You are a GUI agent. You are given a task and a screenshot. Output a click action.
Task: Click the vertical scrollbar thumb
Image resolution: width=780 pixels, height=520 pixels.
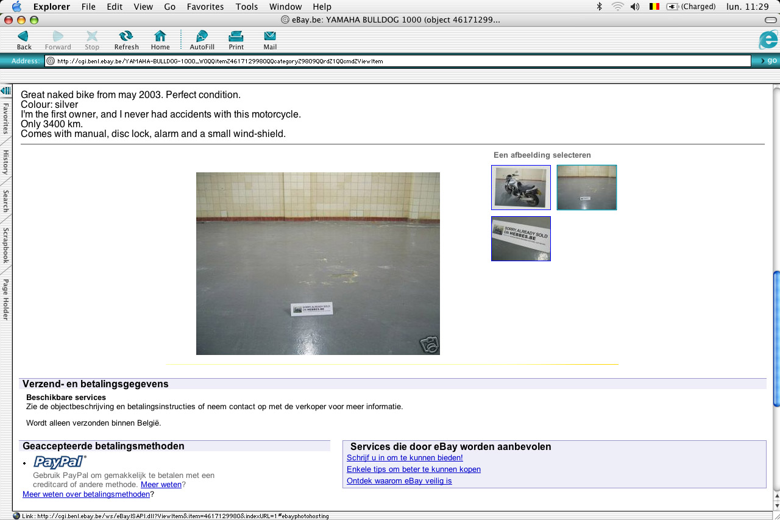tap(776, 338)
